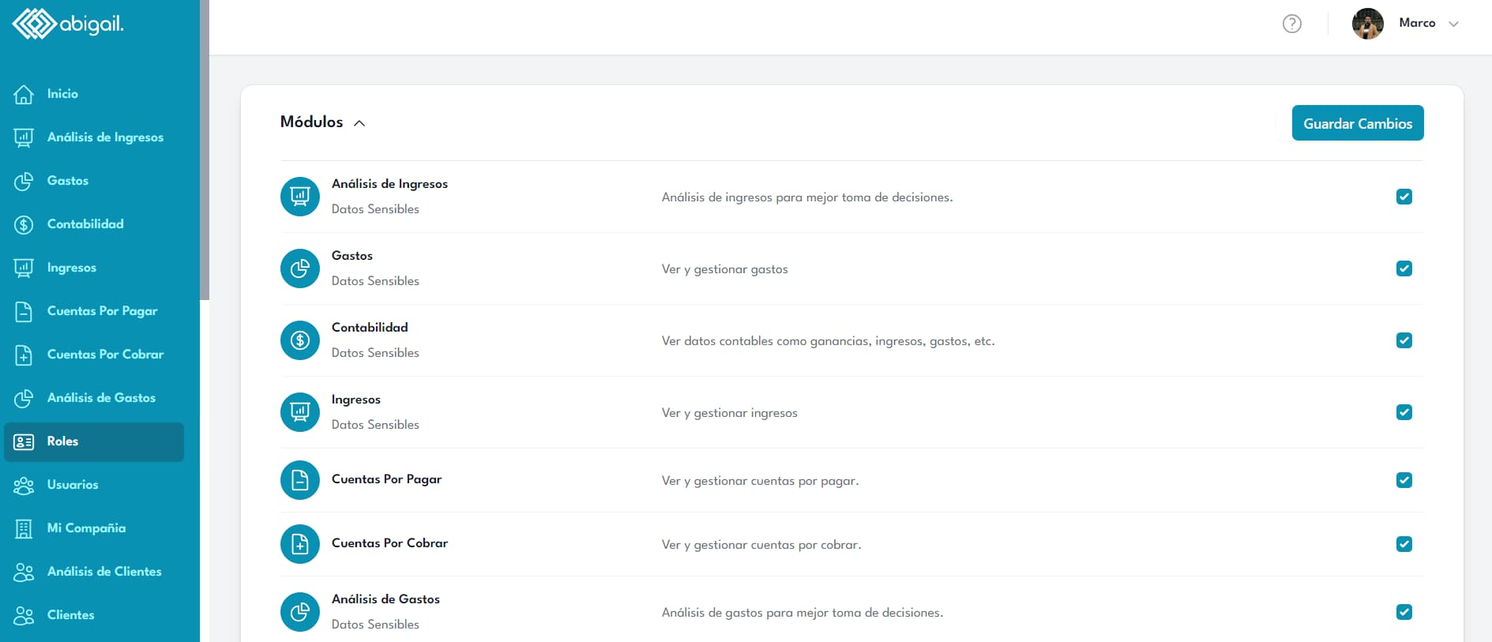Click 'Datos Sensibles' label under Gastos module
Viewport: 1492px width, 642px height.
[375, 281]
